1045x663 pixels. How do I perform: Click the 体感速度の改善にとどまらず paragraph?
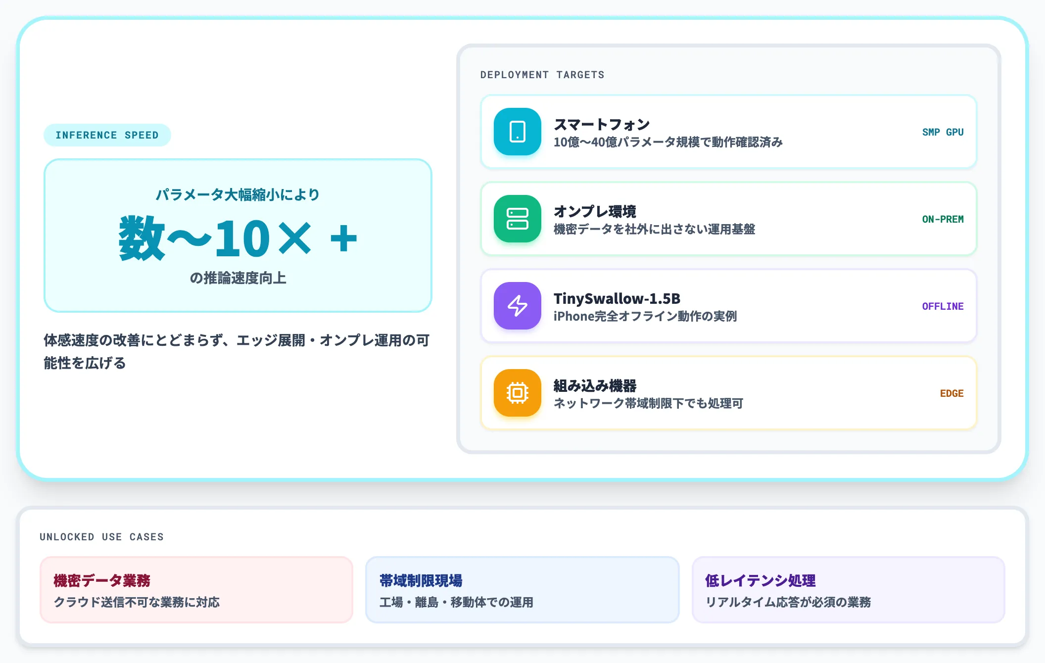click(237, 352)
